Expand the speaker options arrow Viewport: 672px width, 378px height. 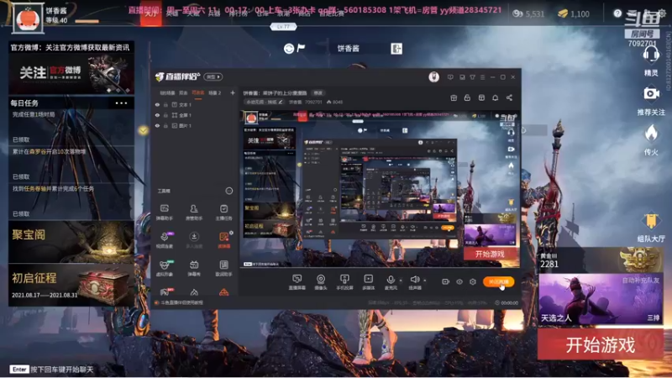(x=425, y=281)
